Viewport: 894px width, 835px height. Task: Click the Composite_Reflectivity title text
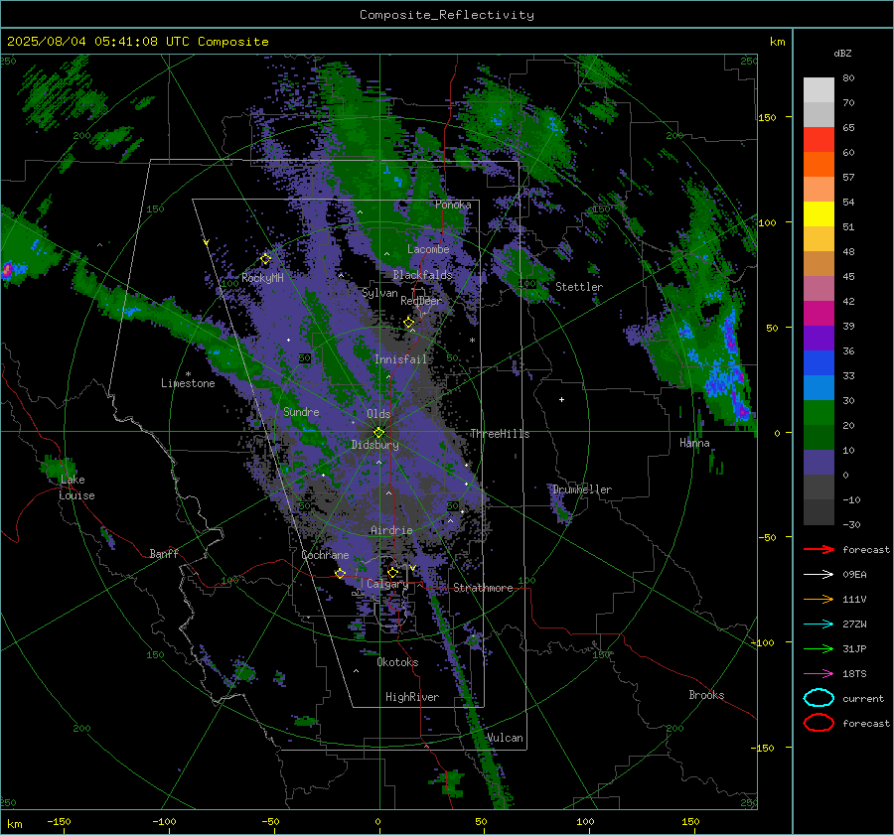[447, 15]
